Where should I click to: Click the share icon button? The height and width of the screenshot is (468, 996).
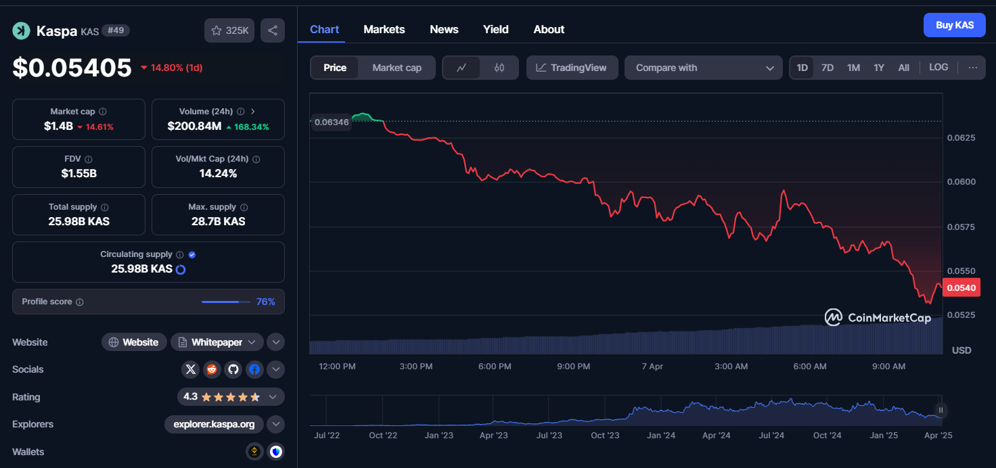[273, 30]
